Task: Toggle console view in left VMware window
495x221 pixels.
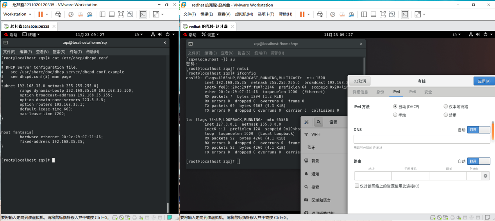Action: [143, 14]
